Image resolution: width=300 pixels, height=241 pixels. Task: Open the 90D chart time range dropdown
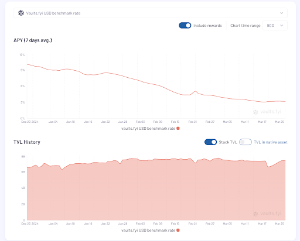click(x=275, y=26)
